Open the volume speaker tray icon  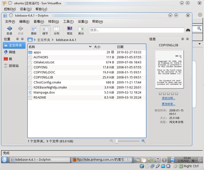point(150,160)
